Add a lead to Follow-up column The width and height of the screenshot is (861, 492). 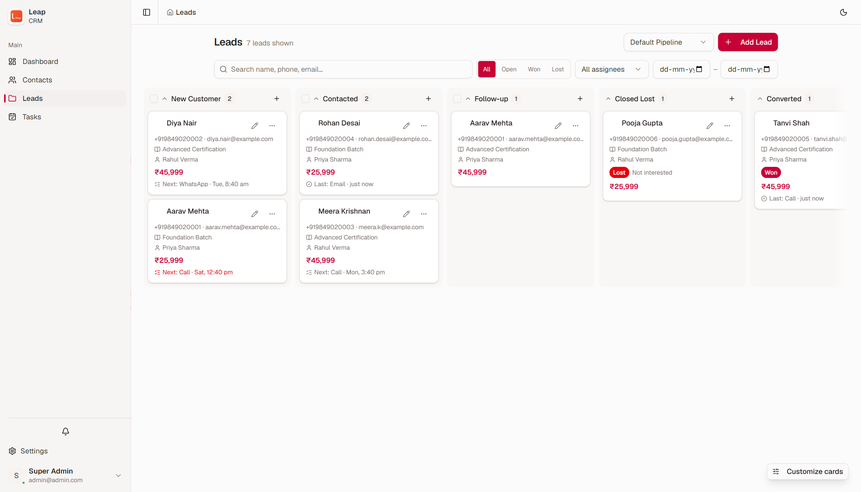point(580,99)
